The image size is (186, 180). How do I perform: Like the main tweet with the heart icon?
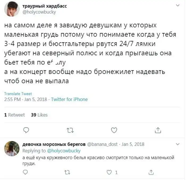[114, 130]
